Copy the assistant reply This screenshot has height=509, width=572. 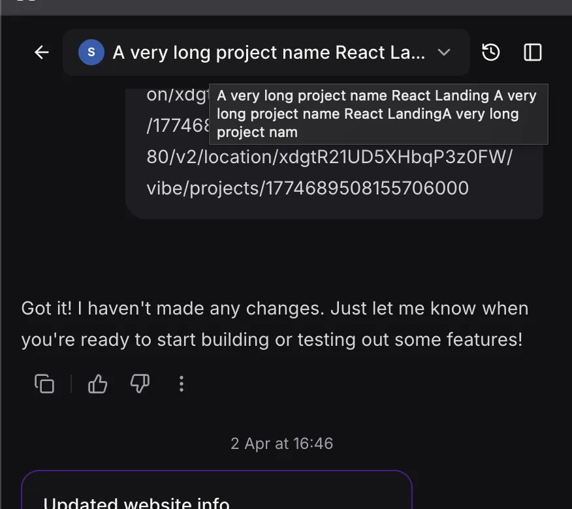coord(44,384)
